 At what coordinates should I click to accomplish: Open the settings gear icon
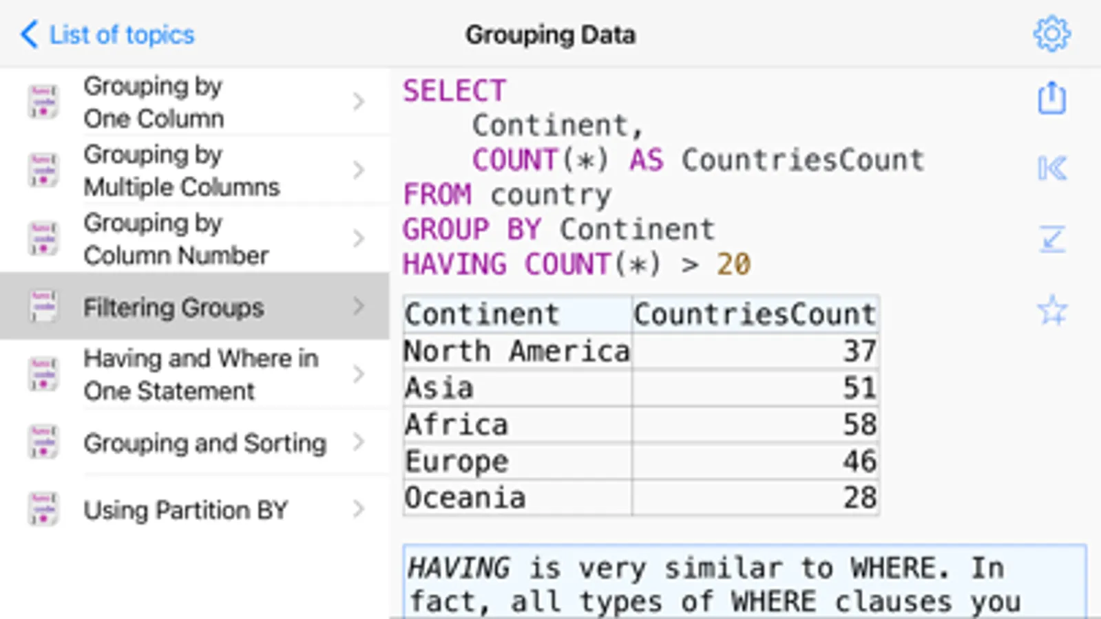click(1051, 34)
